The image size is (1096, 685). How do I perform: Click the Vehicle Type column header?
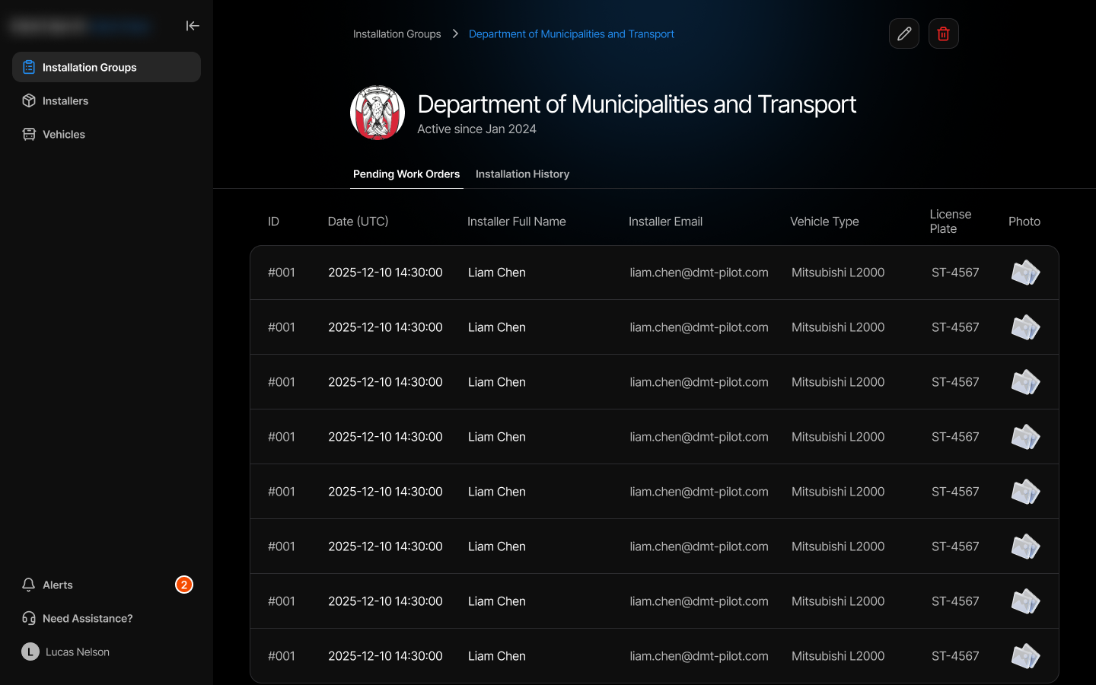click(x=824, y=221)
